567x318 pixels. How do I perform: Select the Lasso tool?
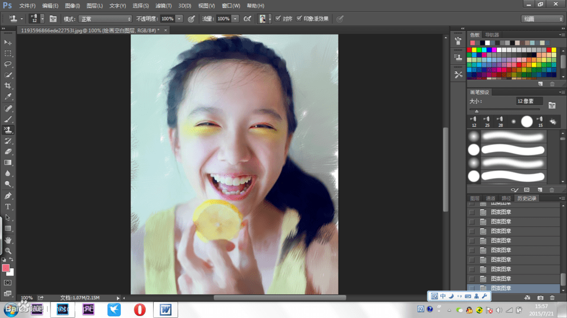click(x=7, y=65)
